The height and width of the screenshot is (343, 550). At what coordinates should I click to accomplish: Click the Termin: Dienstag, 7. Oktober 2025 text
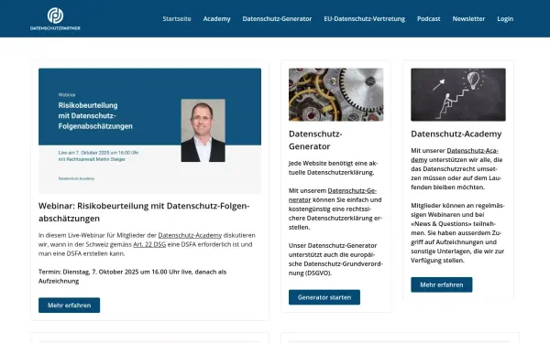coord(132,276)
